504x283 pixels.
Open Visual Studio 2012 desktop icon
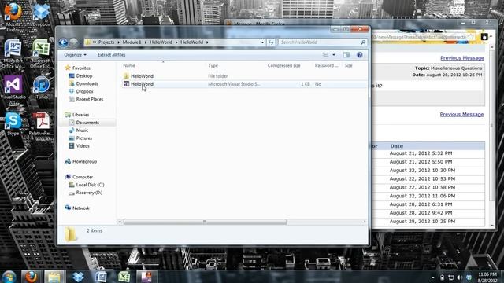(x=13, y=90)
